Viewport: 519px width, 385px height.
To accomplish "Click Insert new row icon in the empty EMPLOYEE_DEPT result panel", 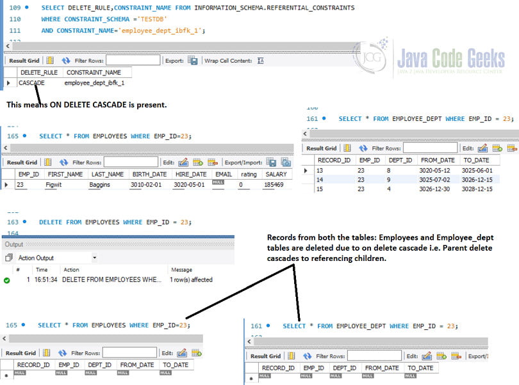I will 441,356.
